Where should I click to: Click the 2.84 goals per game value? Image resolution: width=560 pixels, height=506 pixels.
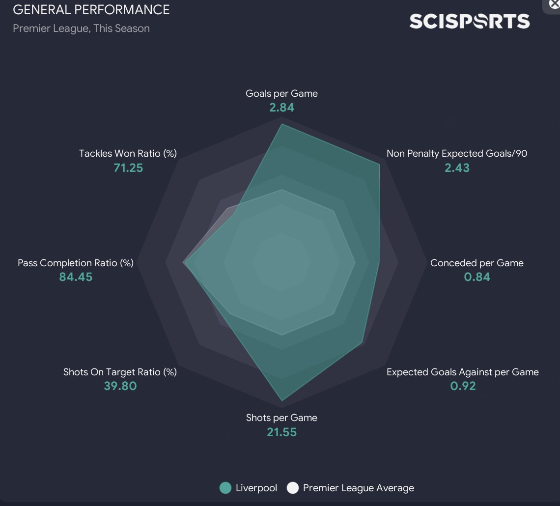point(281,107)
